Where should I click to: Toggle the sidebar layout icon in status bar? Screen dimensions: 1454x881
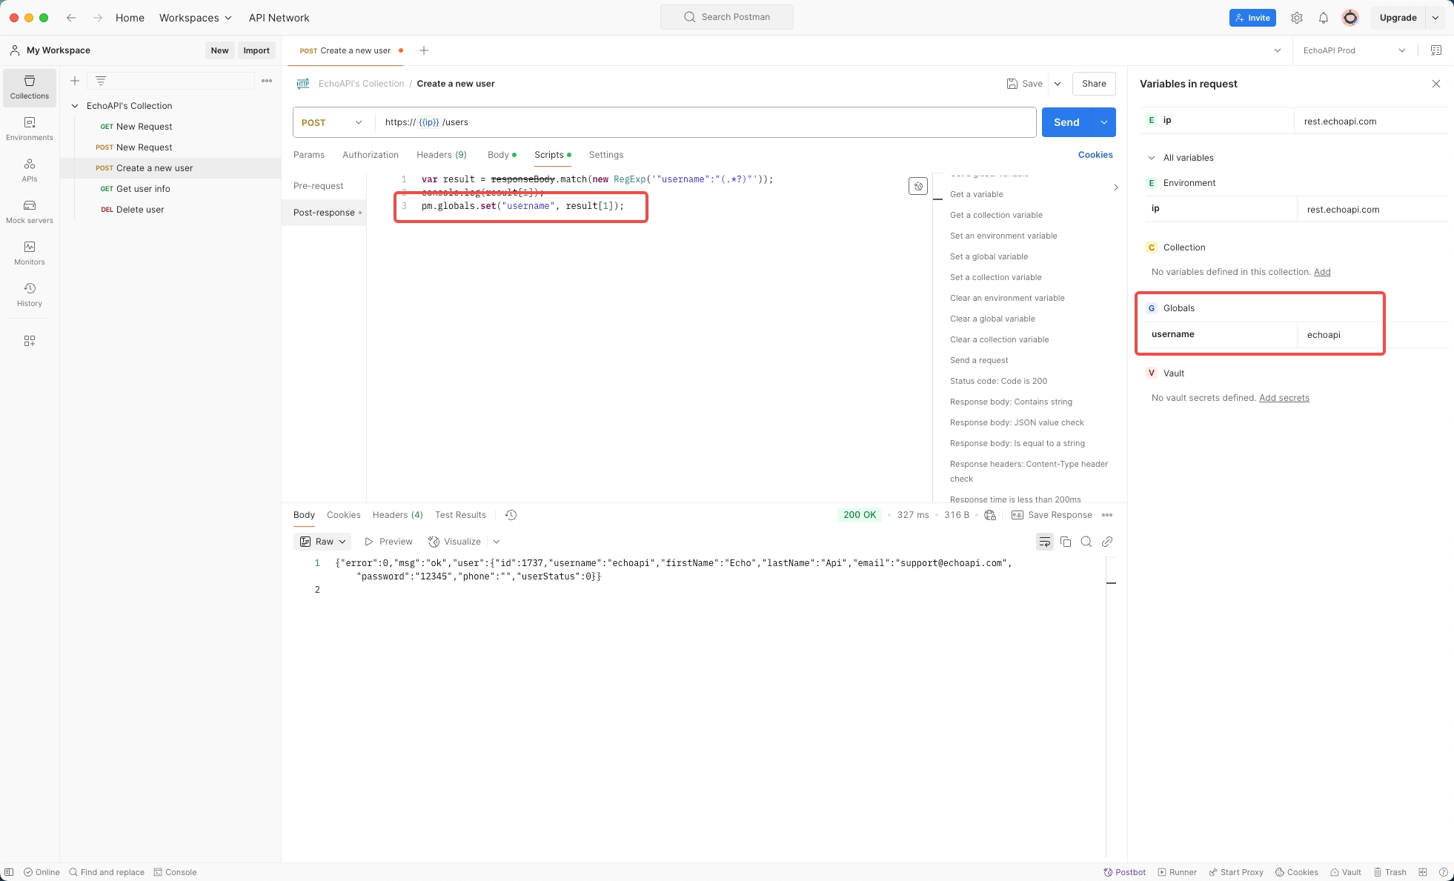coord(8,872)
